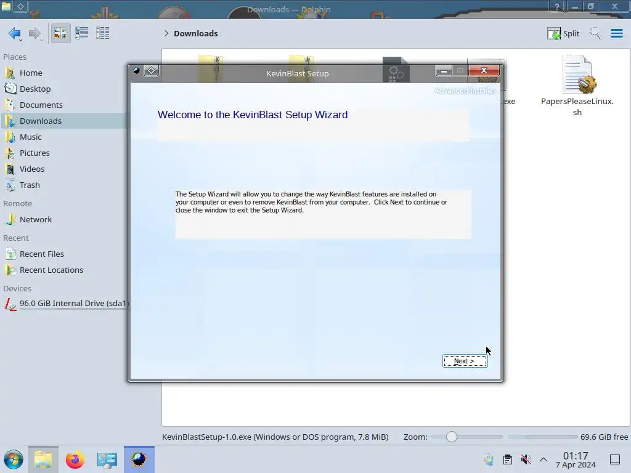
Task: Switch Dolphin to Icons view mode
Action: (60, 33)
